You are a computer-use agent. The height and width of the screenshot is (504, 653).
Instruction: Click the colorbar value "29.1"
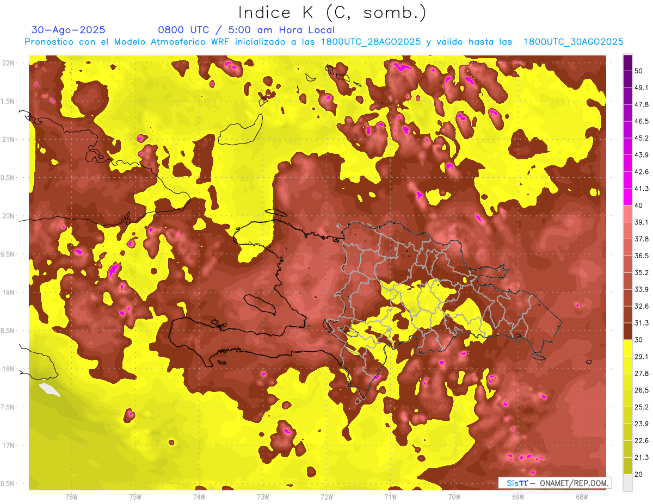pos(641,357)
